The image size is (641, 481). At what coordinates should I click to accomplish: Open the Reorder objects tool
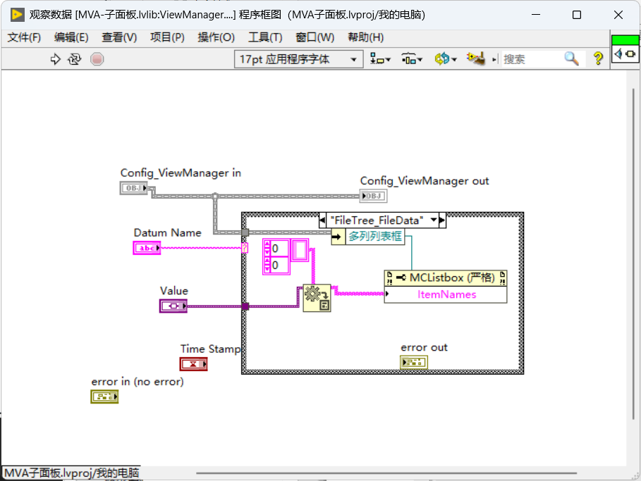click(x=445, y=59)
